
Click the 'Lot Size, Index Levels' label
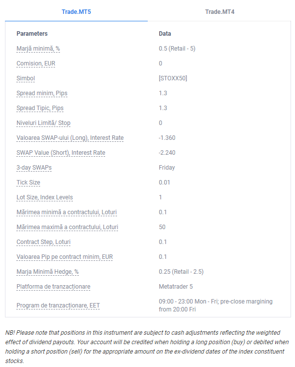point(45,197)
